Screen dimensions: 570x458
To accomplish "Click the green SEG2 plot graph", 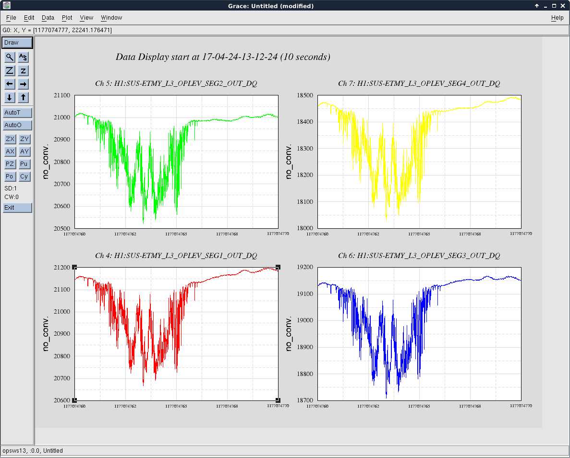I will tap(176, 162).
